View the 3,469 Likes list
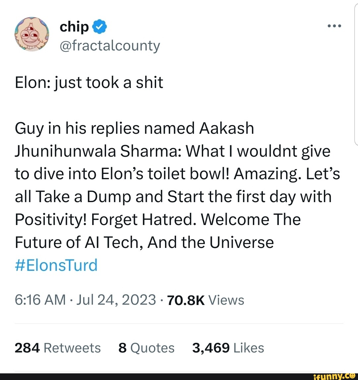The width and height of the screenshot is (358, 380). pyautogui.click(x=228, y=348)
